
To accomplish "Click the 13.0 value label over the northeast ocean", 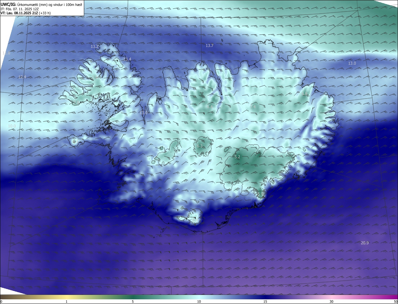I will [352, 63].
